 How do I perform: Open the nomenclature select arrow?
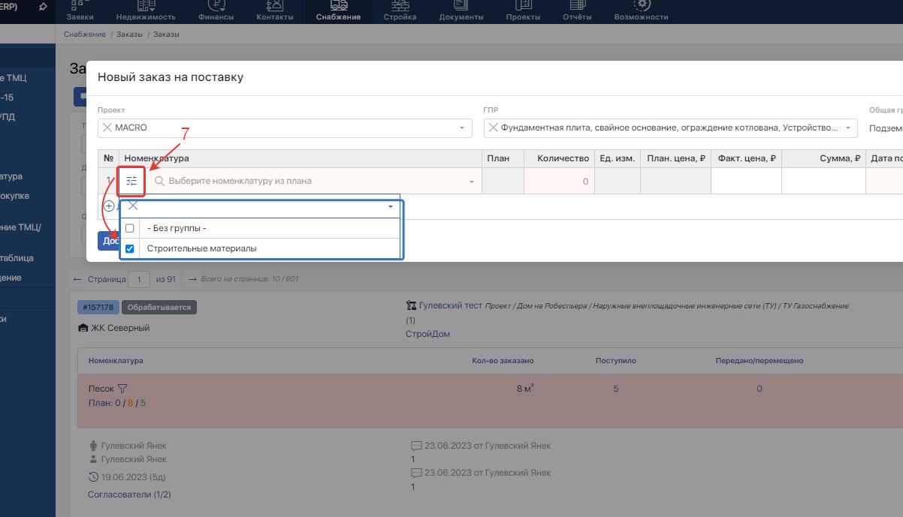point(472,182)
